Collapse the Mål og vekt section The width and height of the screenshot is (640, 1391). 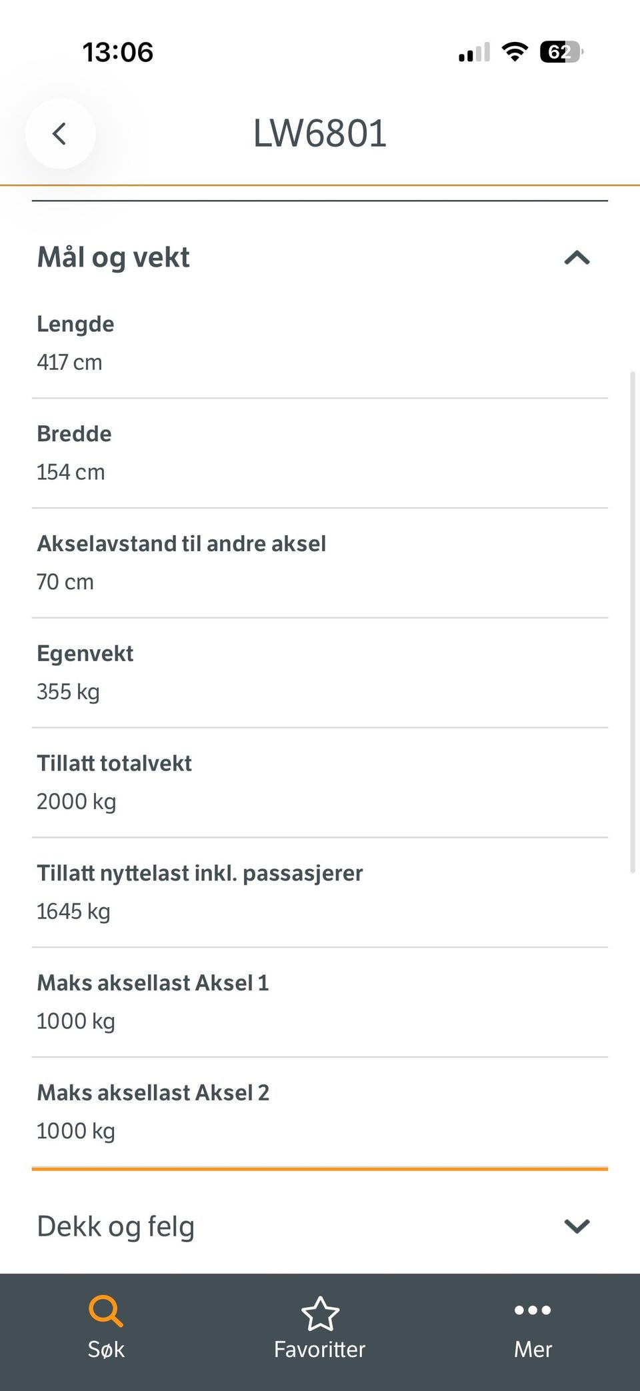coord(577,257)
